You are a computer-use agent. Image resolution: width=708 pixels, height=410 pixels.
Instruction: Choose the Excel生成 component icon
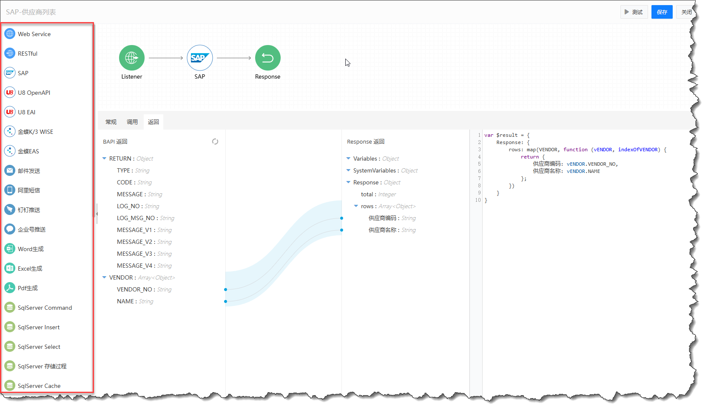[x=10, y=269]
